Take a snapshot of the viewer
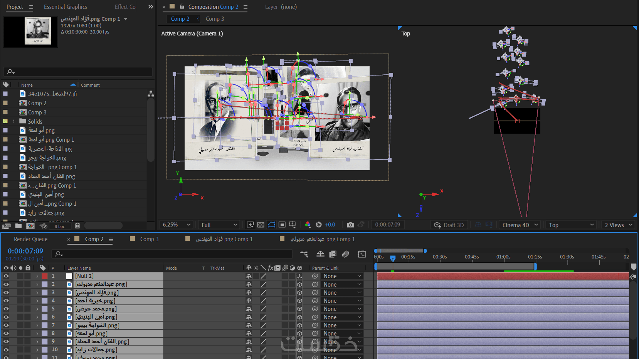Image resolution: width=639 pixels, height=359 pixels. tap(350, 225)
